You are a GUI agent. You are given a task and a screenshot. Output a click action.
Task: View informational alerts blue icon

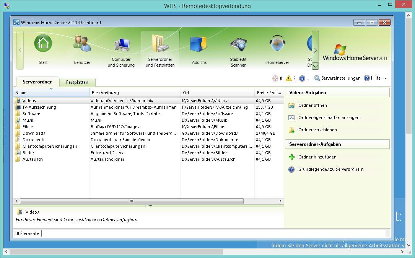[x=302, y=78]
